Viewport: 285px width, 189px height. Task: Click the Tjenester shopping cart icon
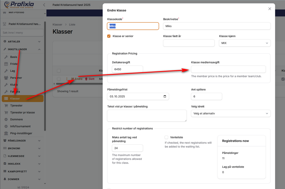coord(6,106)
